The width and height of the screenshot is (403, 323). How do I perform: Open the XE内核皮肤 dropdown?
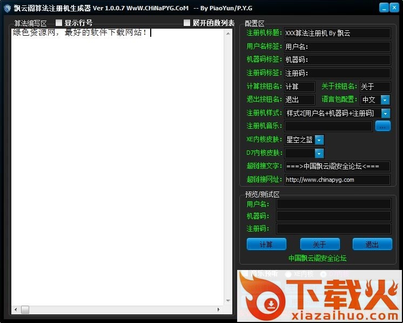point(319,140)
